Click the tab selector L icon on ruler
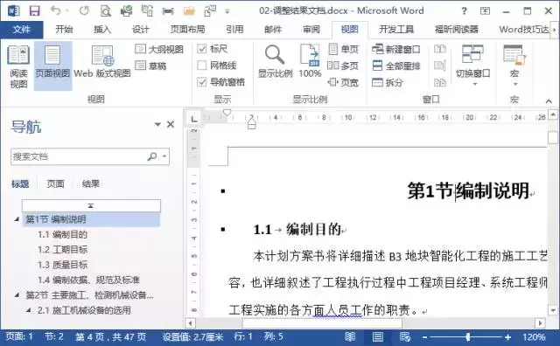Screen dimensions: 560x346 pos(194,119)
